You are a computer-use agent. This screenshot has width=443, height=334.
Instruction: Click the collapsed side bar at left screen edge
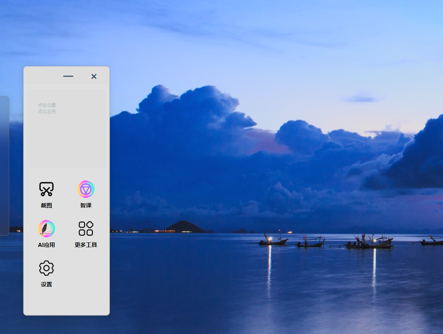pyautogui.click(x=4, y=166)
